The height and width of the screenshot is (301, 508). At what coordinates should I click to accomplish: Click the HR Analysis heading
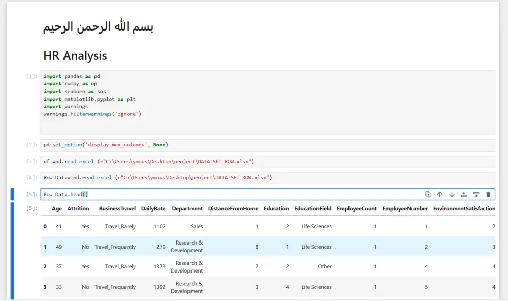point(75,56)
